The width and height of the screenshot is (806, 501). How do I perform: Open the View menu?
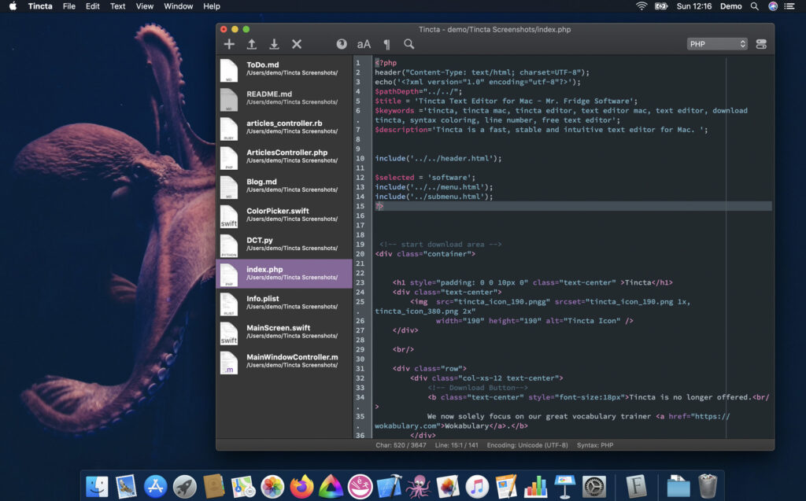tap(144, 6)
